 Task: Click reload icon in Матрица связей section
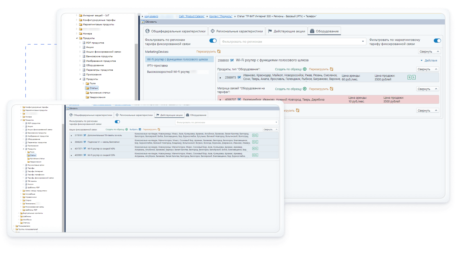[332, 89]
